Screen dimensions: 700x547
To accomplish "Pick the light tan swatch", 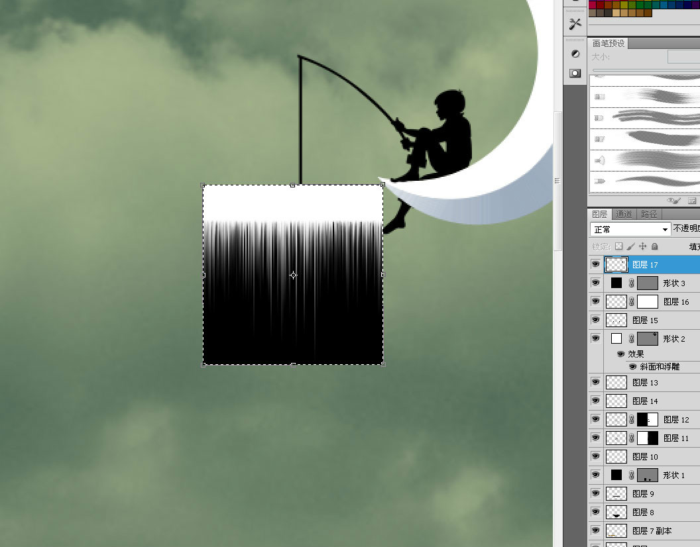I will tap(616, 13).
